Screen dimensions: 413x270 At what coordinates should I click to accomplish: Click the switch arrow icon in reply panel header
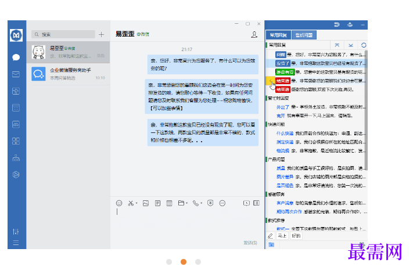pos(337,25)
